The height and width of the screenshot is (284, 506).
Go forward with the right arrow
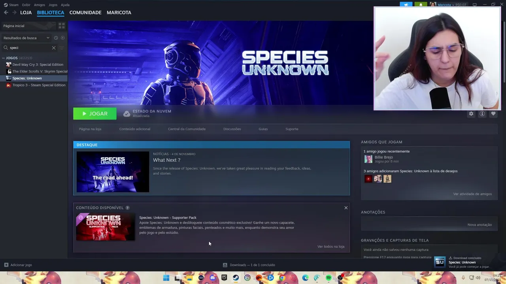[15, 13]
